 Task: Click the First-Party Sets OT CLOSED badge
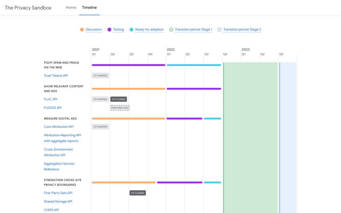(137, 193)
